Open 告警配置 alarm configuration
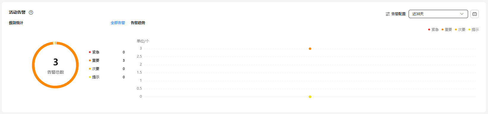 coord(396,14)
